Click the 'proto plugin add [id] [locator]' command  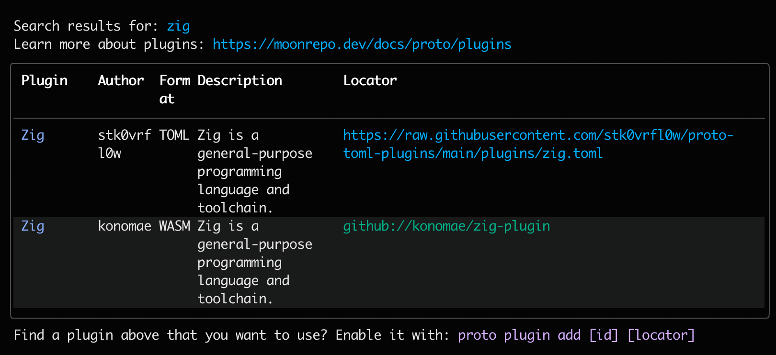pos(576,335)
